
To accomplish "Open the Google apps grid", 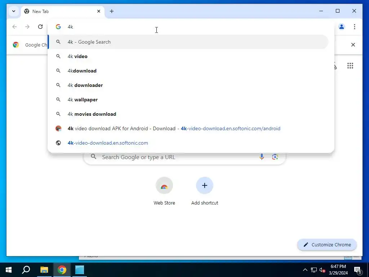I will [350, 66].
